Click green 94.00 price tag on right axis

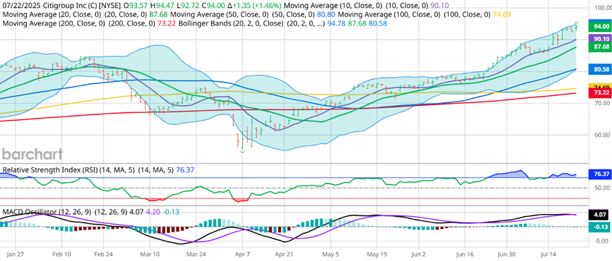[x=600, y=26]
